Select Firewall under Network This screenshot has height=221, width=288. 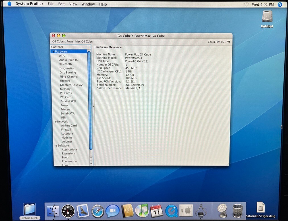pyautogui.click(x=66, y=129)
